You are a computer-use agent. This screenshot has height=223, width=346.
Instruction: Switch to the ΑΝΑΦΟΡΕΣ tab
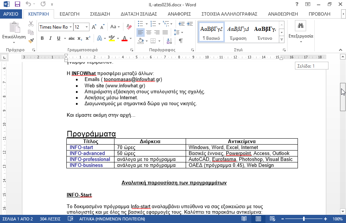pyautogui.click(x=179, y=14)
